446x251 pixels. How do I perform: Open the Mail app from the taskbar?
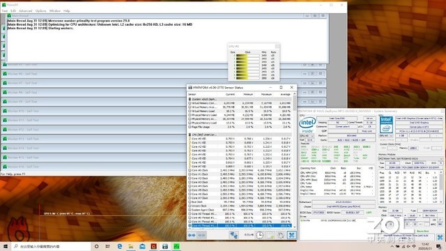[142, 246]
